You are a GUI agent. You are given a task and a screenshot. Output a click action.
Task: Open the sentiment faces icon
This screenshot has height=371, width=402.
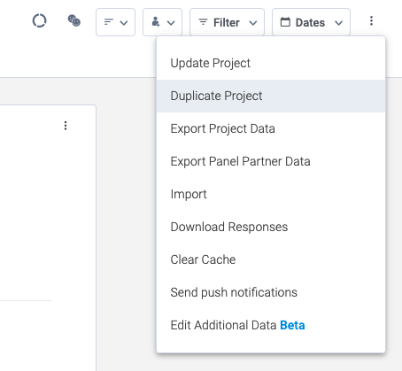coord(74,21)
